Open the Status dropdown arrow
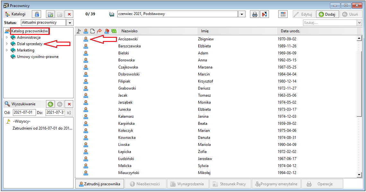The width and height of the screenshot is (366, 192). click(70, 22)
